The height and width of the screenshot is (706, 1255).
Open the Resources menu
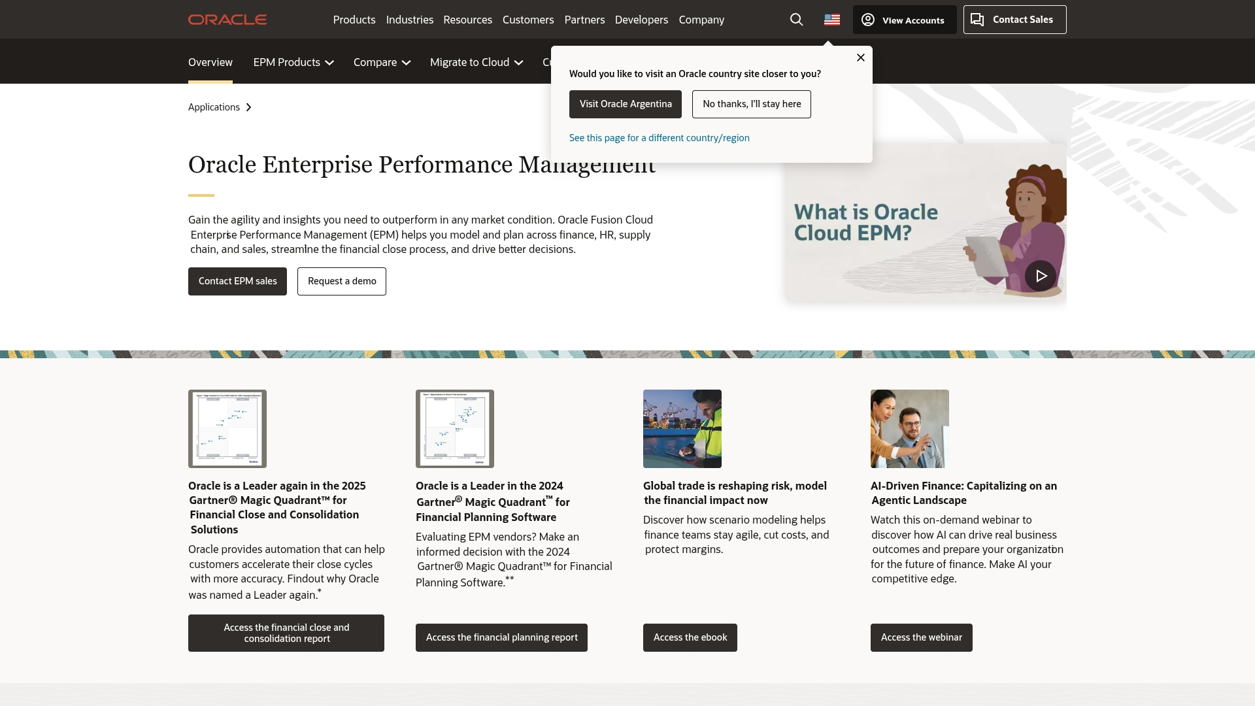click(x=468, y=20)
